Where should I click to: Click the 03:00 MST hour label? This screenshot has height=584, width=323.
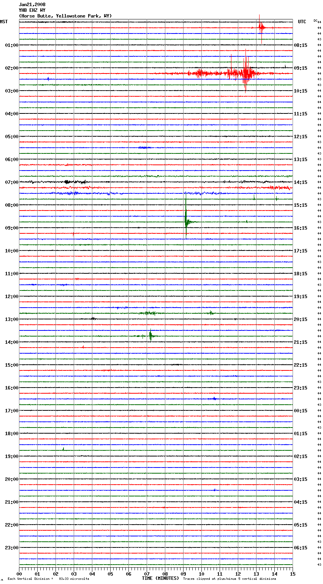(11, 91)
